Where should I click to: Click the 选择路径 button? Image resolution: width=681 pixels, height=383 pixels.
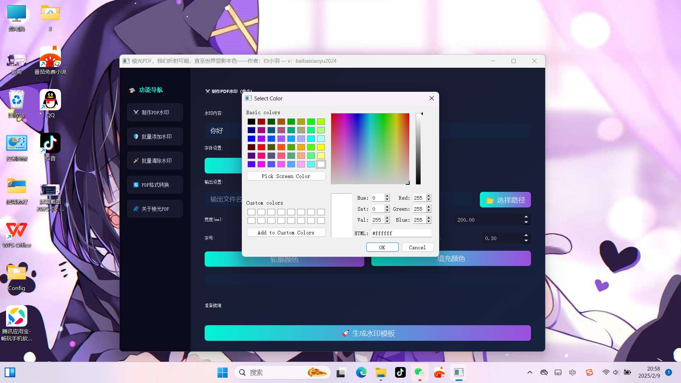click(505, 200)
